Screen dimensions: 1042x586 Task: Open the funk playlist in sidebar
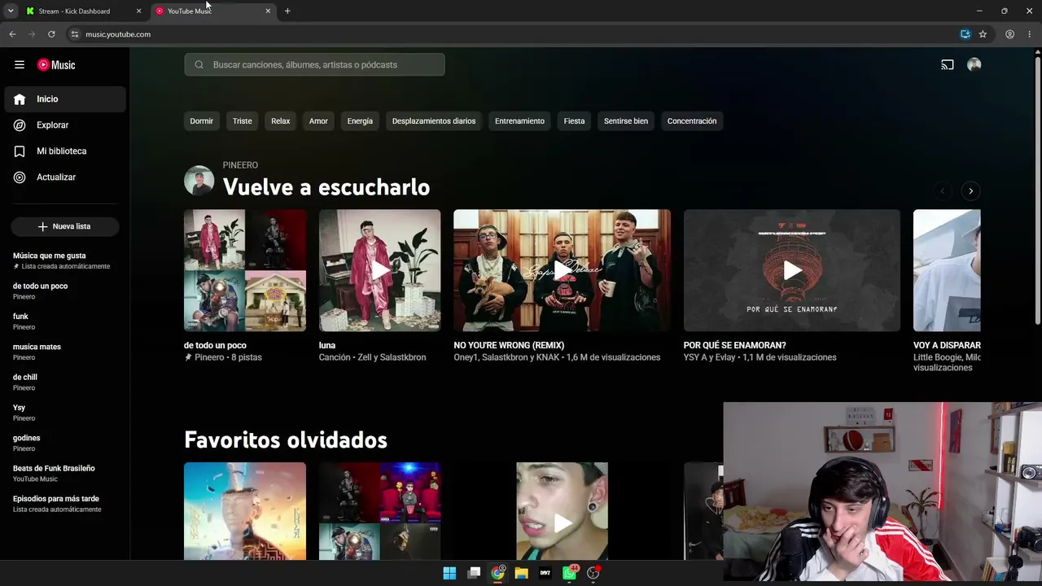65,321
